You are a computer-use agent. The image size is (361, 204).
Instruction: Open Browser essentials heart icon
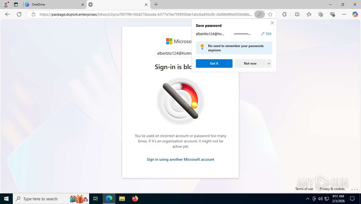tap(332, 14)
